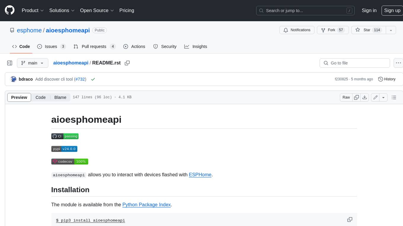Open pull request #732 link
The image size is (403, 226).
point(80,79)
